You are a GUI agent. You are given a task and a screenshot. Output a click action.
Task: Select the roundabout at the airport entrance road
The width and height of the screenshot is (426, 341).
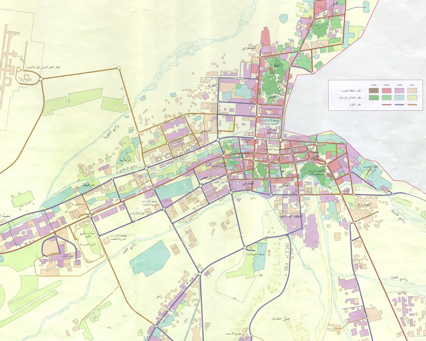pyautogui.click(x=41, y=79)
